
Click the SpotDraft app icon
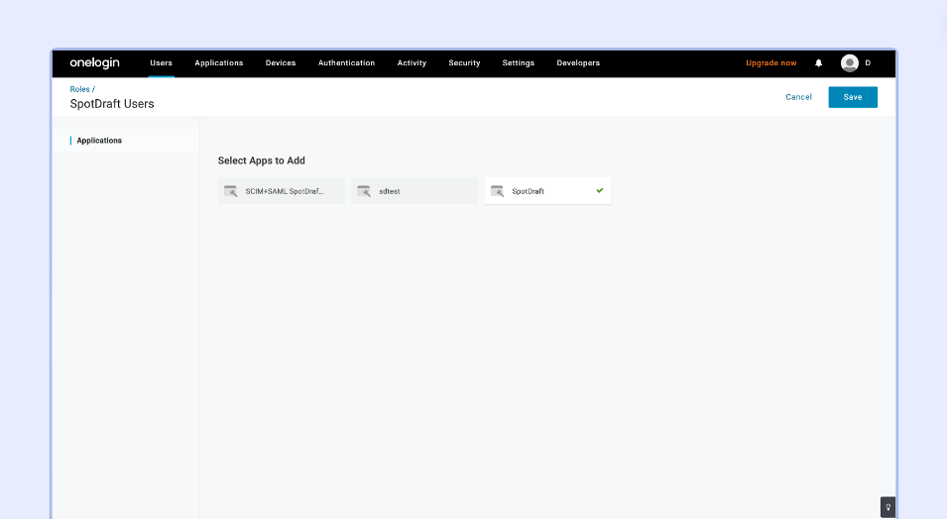click(x=497, y=191)
